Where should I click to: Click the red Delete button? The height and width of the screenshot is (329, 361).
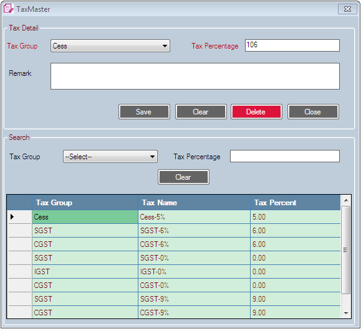(x=256, y=112)
